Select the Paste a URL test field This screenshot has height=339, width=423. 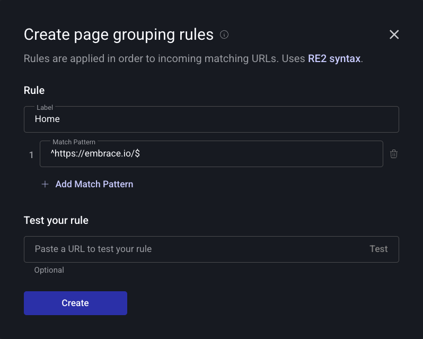click(196, 249)
